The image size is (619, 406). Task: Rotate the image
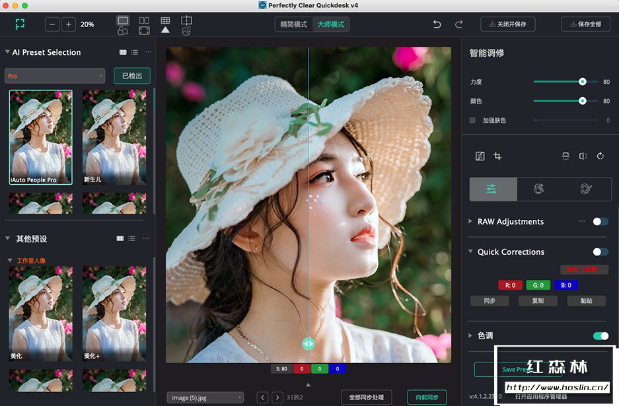tap(601, 156)
